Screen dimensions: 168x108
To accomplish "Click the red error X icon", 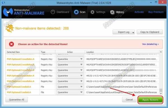I will point(11,44).
